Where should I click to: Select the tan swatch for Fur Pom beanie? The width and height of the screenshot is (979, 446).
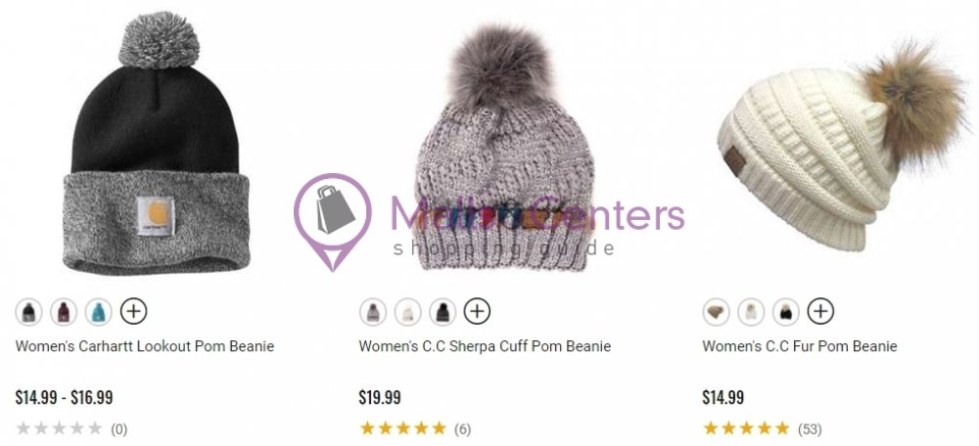click(717, 311)
